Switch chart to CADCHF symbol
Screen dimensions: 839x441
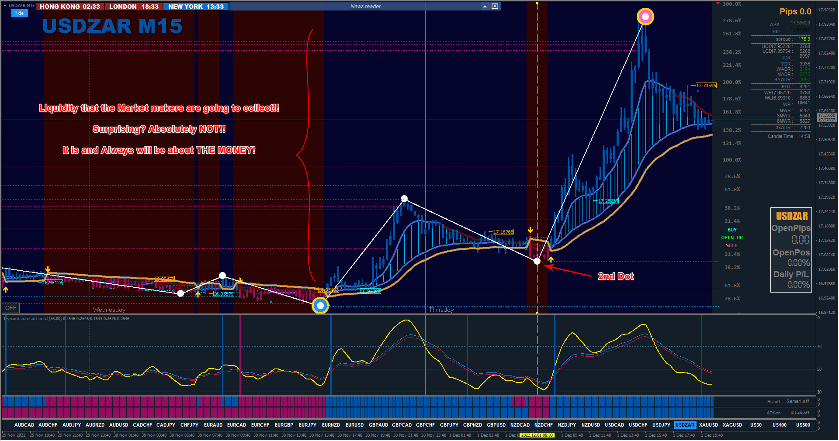[142, 425]
